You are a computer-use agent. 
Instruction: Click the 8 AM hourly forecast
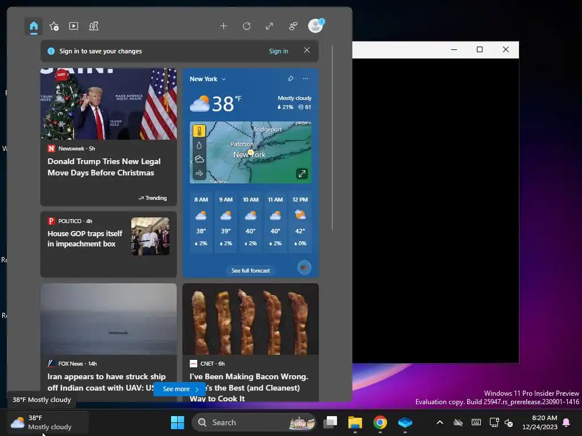pos(201,221)
